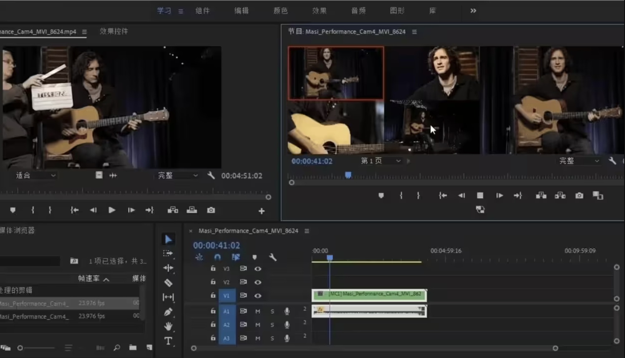Toggle lock on track V3

coord(213,268)
